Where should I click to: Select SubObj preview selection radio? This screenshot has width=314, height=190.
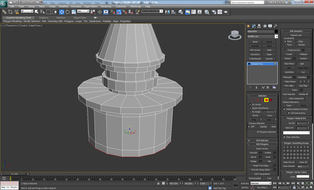click(257, 127)
